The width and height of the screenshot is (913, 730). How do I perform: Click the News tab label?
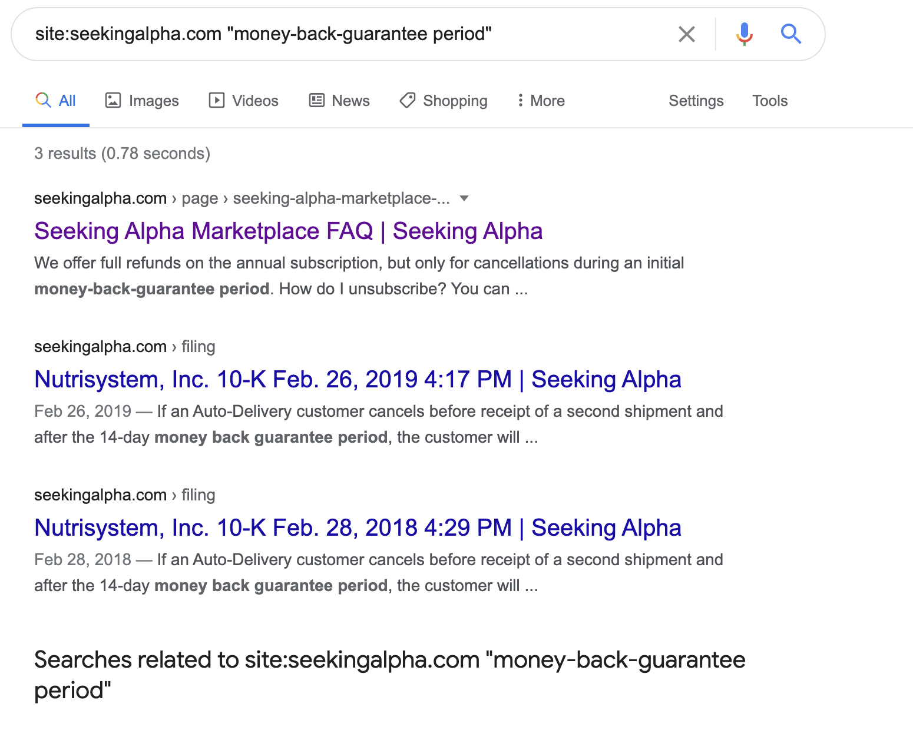pos(350,101)
